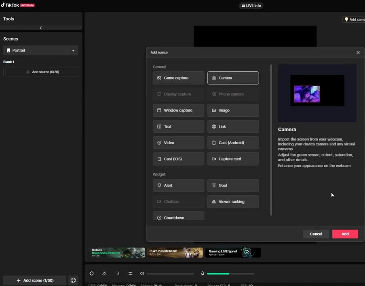Select the Viewer ranking widget
The image size is (365, 286).
pyautogui.click(x=233, y=201)
